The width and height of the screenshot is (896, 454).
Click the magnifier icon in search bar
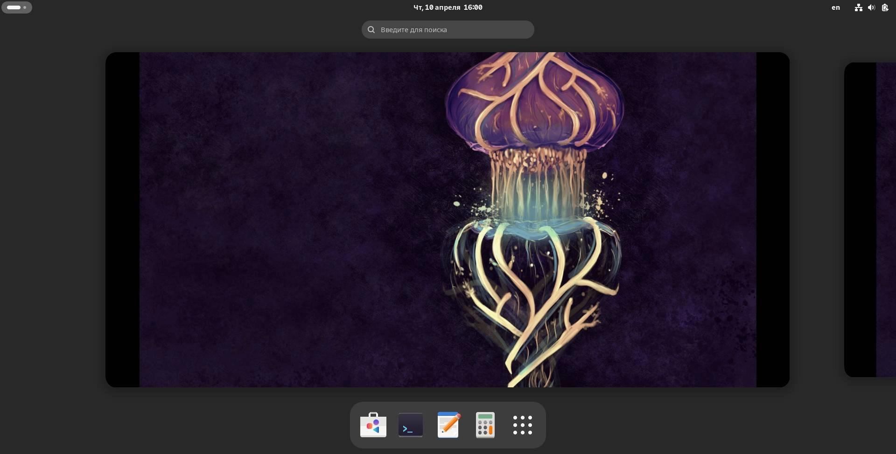(371, 29)
